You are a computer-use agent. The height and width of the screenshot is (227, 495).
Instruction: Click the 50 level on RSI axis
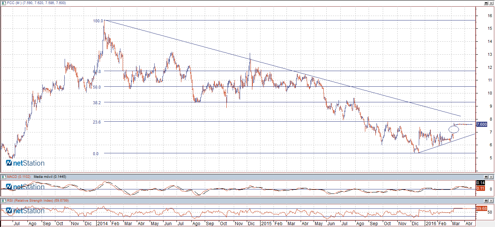coord(491,212)
